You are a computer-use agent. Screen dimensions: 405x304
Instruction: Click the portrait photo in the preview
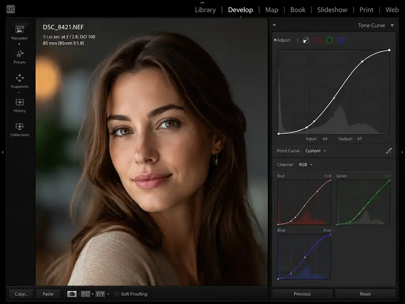151,152
